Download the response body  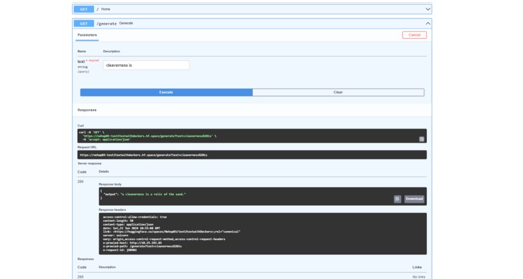414,199
